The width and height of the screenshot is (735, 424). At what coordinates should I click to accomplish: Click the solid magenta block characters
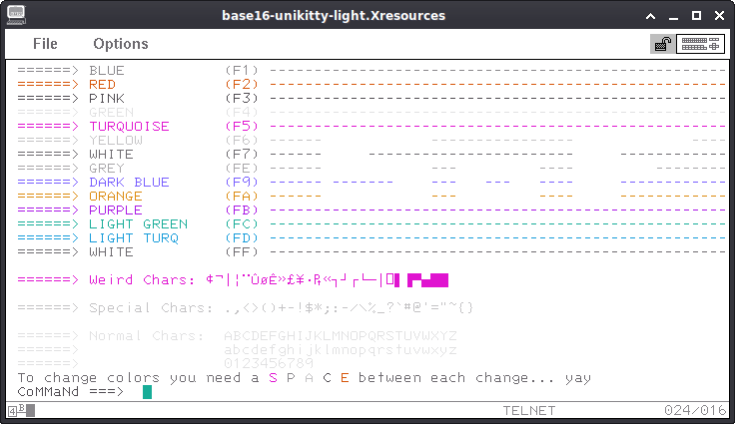(x=427, y=280)
